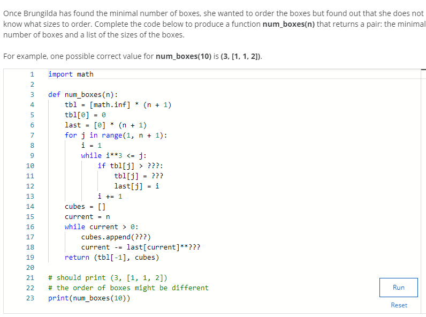Click the bold 'num_boxes(n)' in the description
This screenshot has height=317, width=426.
pyautogui.click(x=288, y=24)
